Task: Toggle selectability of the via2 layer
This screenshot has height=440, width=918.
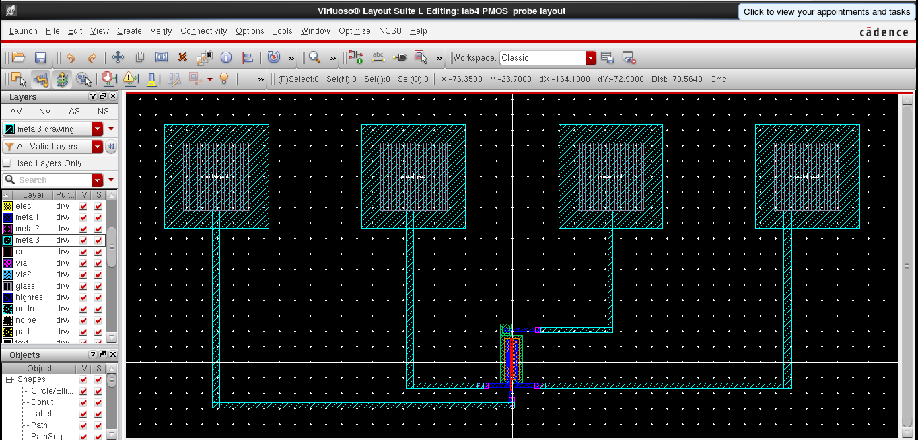Action: click(99, 274)
